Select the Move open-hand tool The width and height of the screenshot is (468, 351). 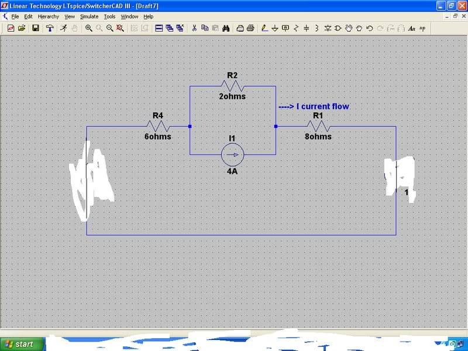click(x=348, y=28)
